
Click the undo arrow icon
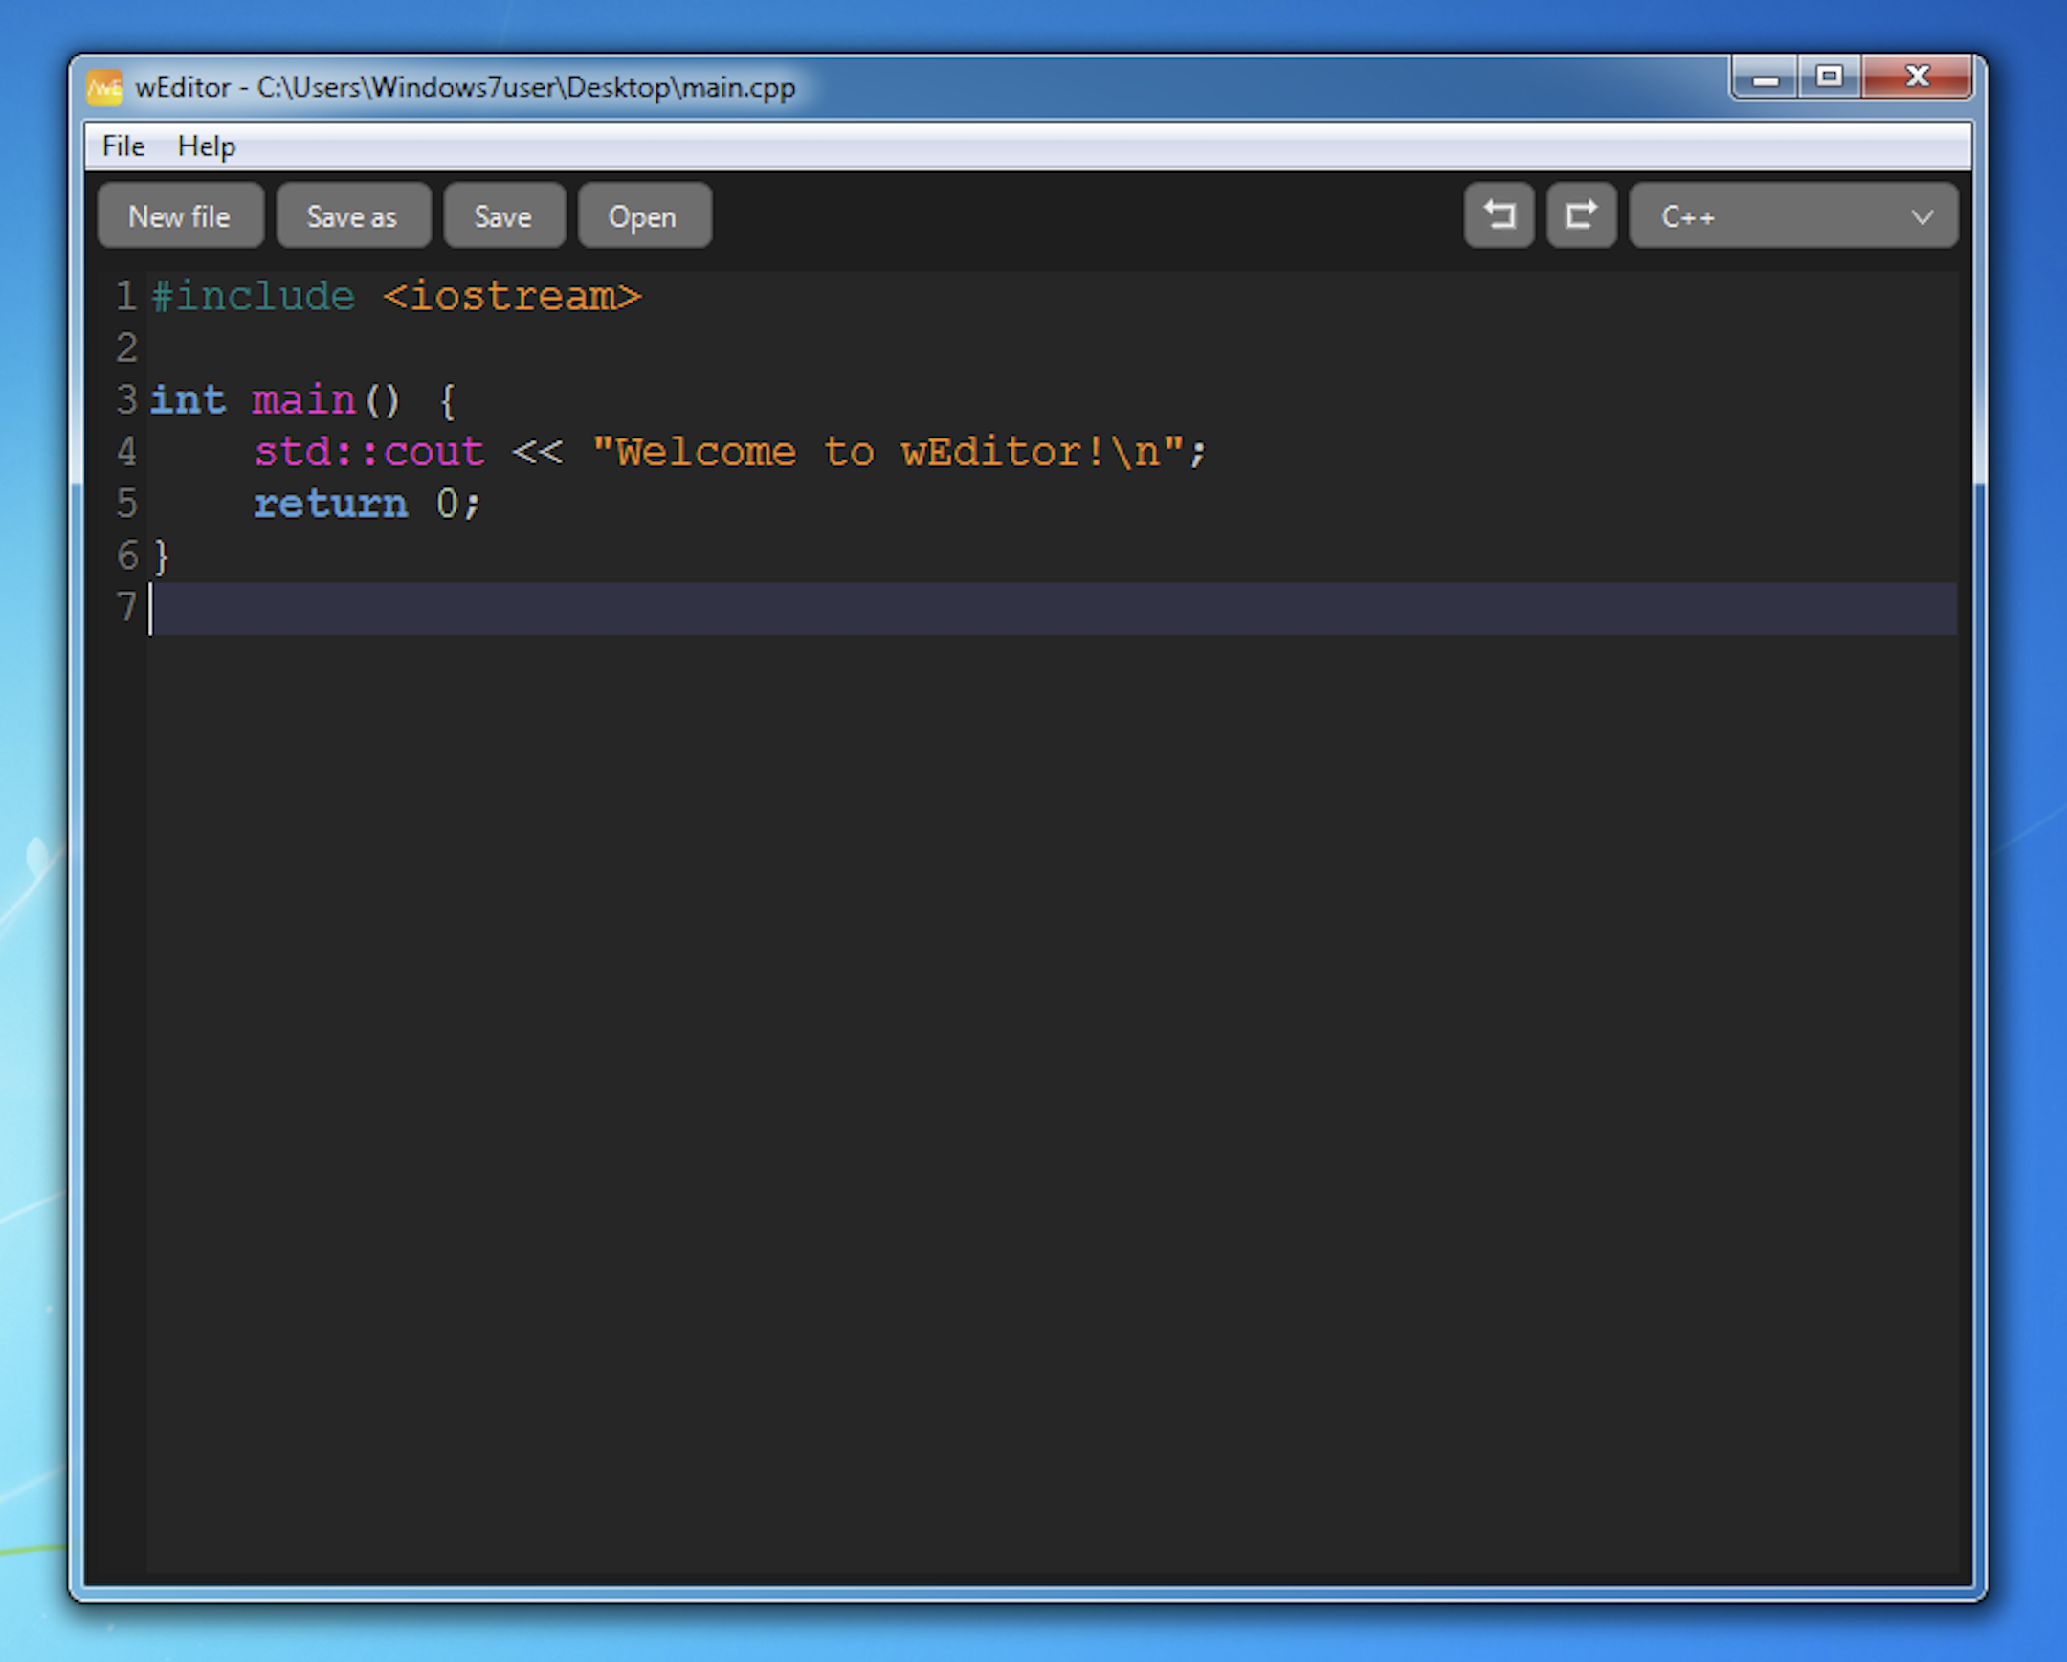pos(1499,214)
